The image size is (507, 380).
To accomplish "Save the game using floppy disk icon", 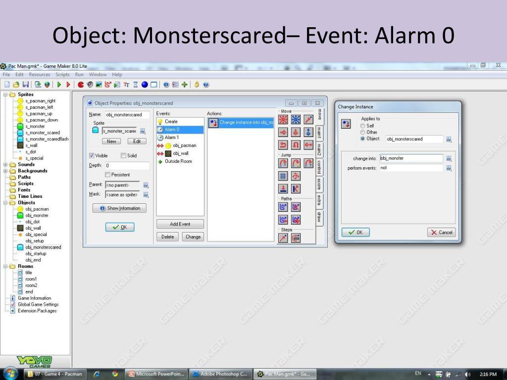I will pos(26,85).
